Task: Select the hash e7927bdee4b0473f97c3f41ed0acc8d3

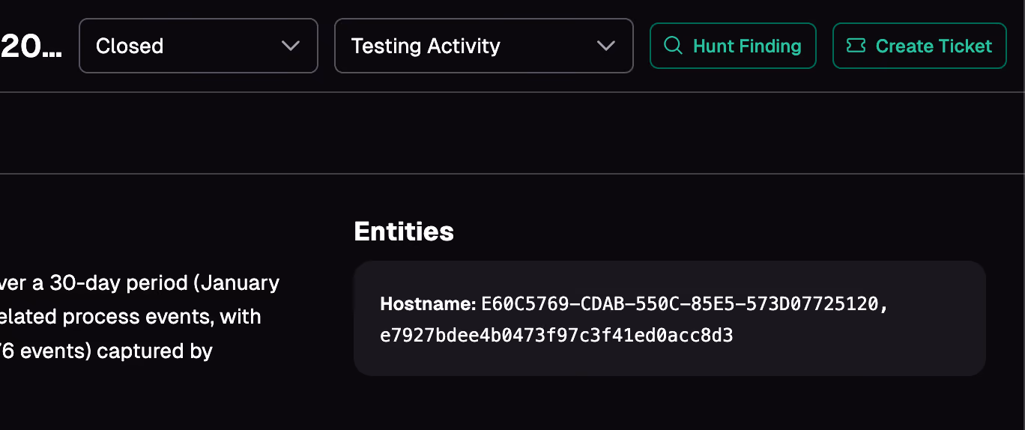Action: click(557, 336)
